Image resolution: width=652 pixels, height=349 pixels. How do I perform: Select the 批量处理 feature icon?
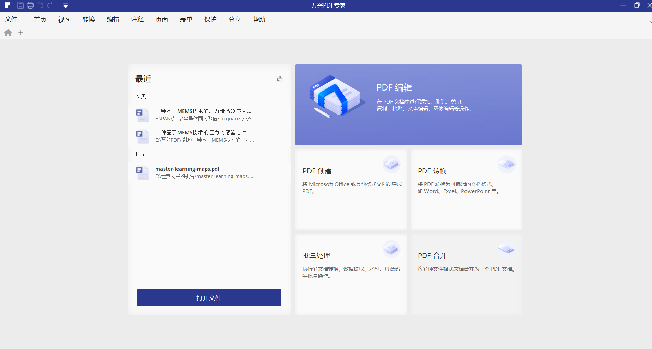point(391,249)
